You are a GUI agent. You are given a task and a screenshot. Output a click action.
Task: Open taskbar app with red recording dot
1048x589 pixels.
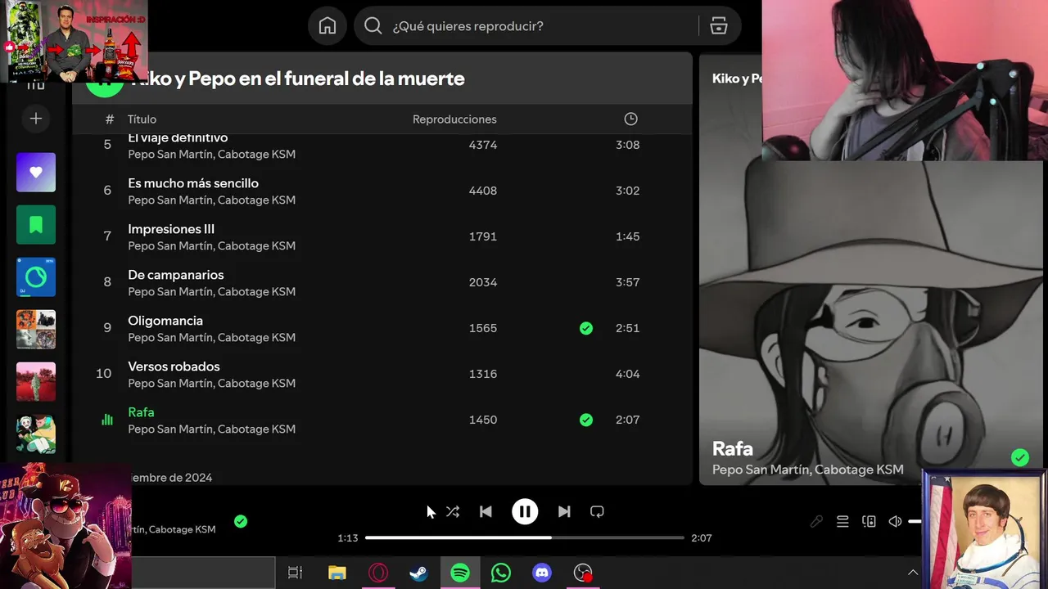583,573
